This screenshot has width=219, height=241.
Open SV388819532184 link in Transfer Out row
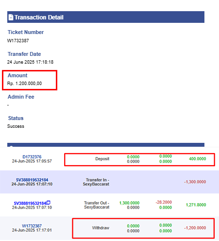(30, 203)
